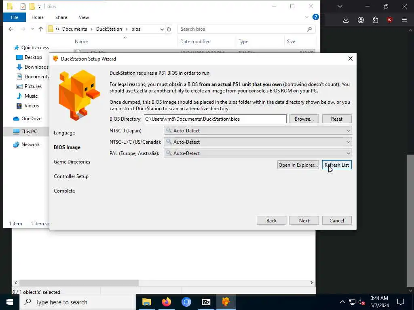Screen dimensions: 414x310
Task: Open Firefox downloads icon
Action: [x=346, y=20]
